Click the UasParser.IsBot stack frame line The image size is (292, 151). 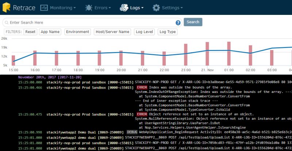(x=180, y=123)
